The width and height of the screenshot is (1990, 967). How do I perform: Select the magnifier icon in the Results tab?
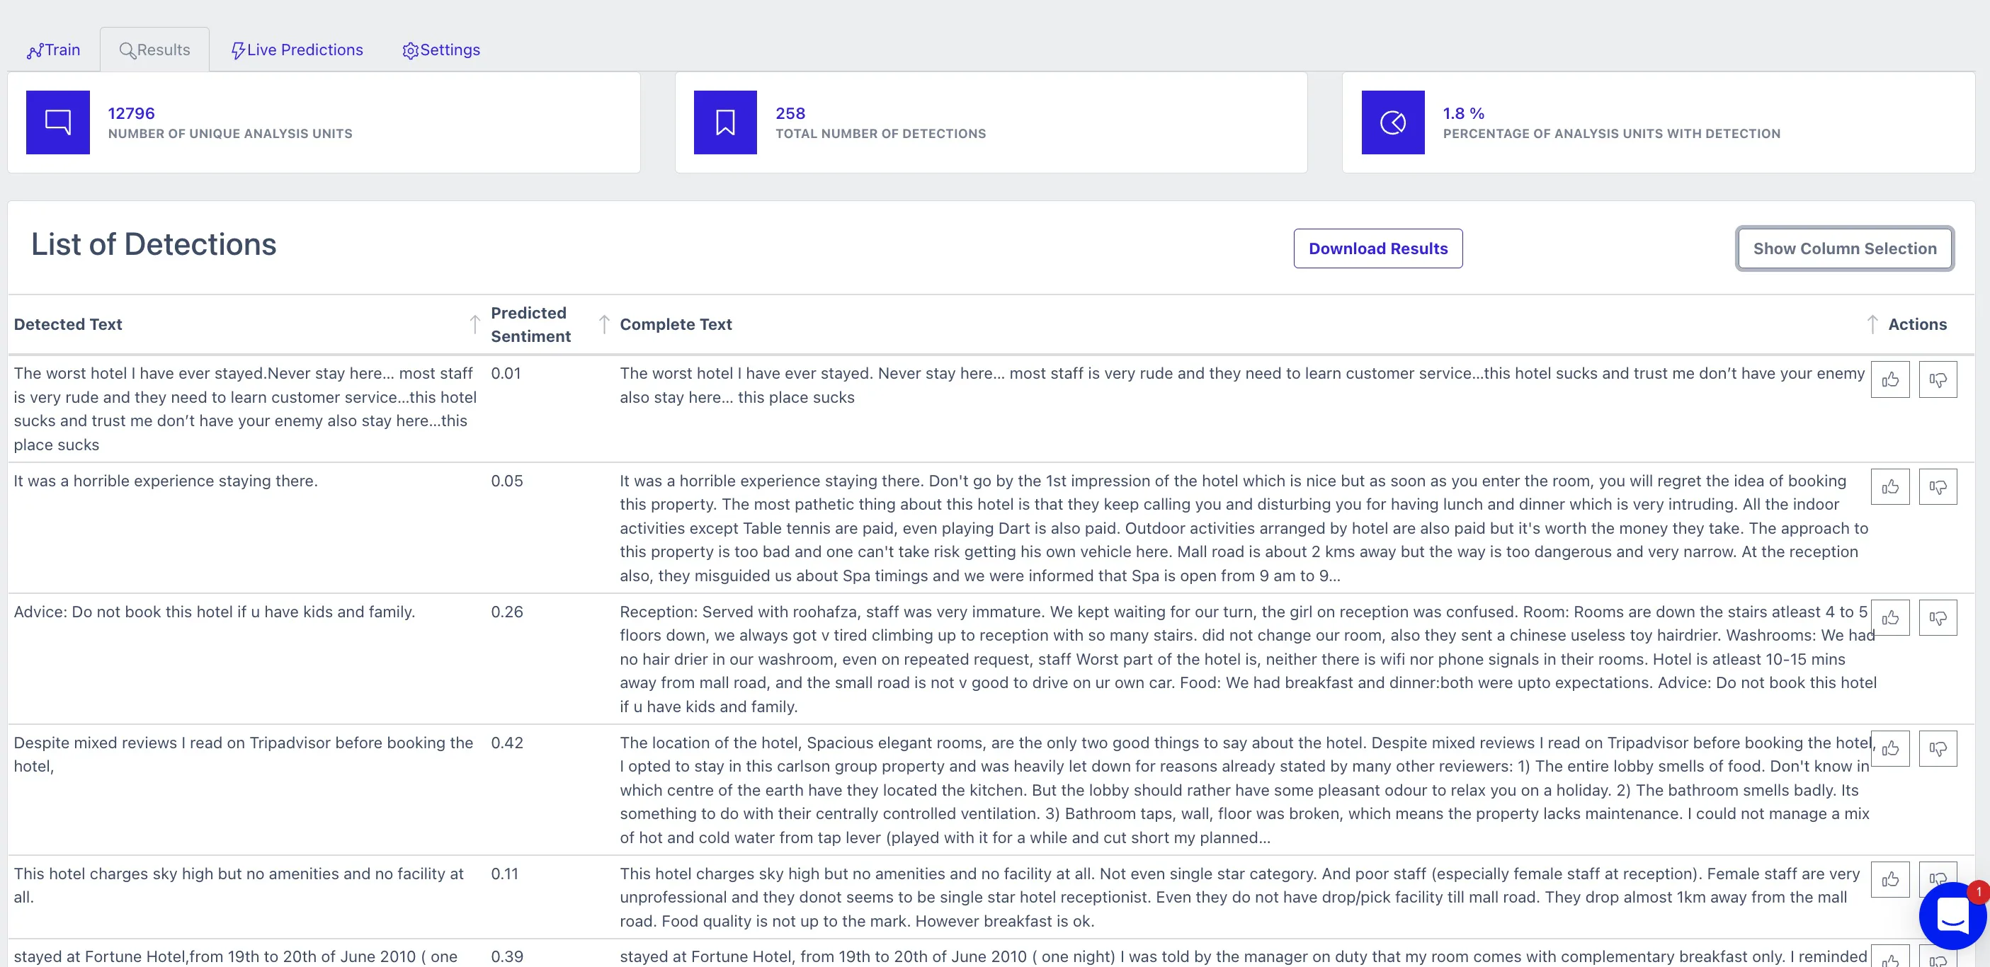pyautogui.click(x=128, y=50)
